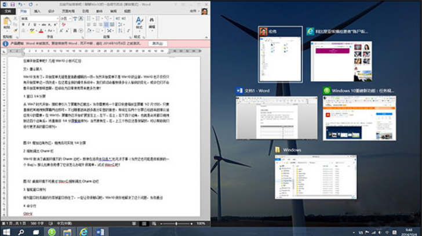Toggle justified alignment button
The height and width of the screenshot is (236, 422).
pyautogui.click(x=106, y=24)
